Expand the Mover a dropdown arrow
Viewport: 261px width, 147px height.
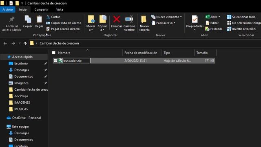[x=92, y=30]
